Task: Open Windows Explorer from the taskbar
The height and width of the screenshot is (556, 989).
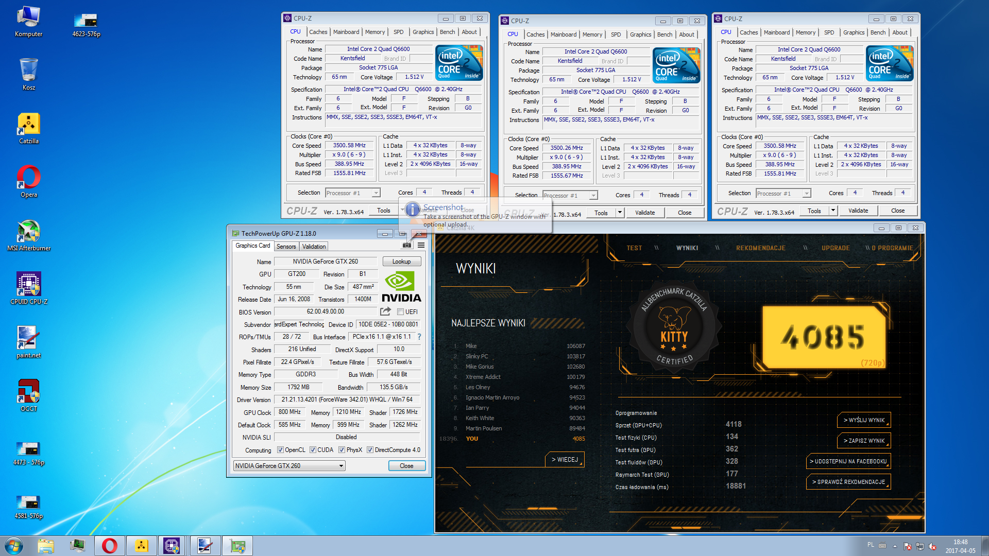Action: click(46, 546)
